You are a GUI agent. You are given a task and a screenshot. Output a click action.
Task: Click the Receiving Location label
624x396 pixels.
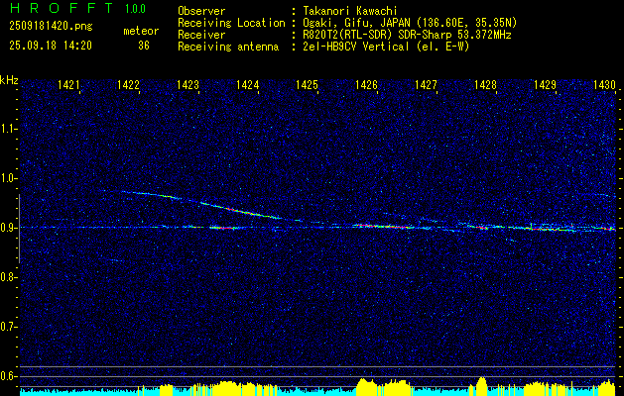(x=231, y=23)
